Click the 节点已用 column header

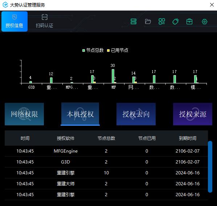point(147,138)
